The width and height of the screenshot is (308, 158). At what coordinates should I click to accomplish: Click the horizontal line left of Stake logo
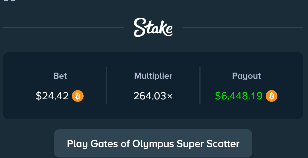[x=63, y=27]
